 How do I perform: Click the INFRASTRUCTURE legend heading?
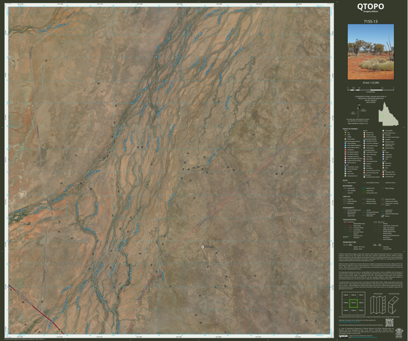click(x=350, y=242)
